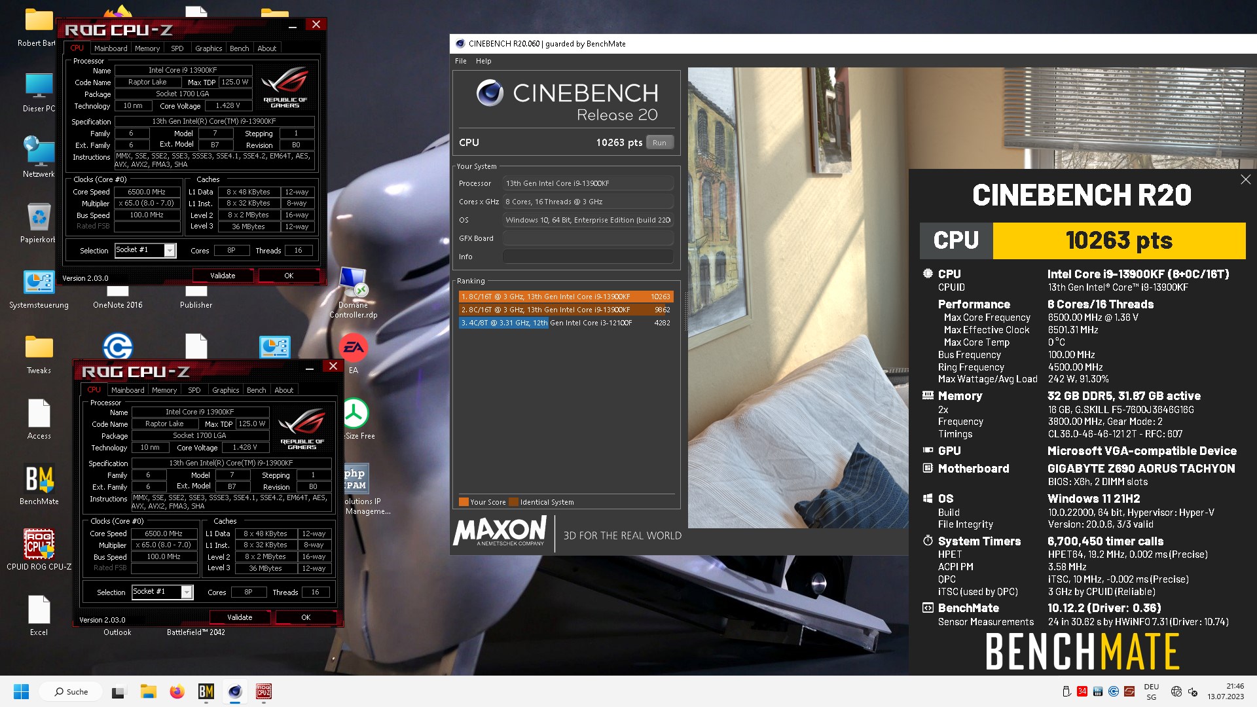Select the Excel desktop icon
1257x707 pixels.
pyautogui.click(x=39, y=615)
